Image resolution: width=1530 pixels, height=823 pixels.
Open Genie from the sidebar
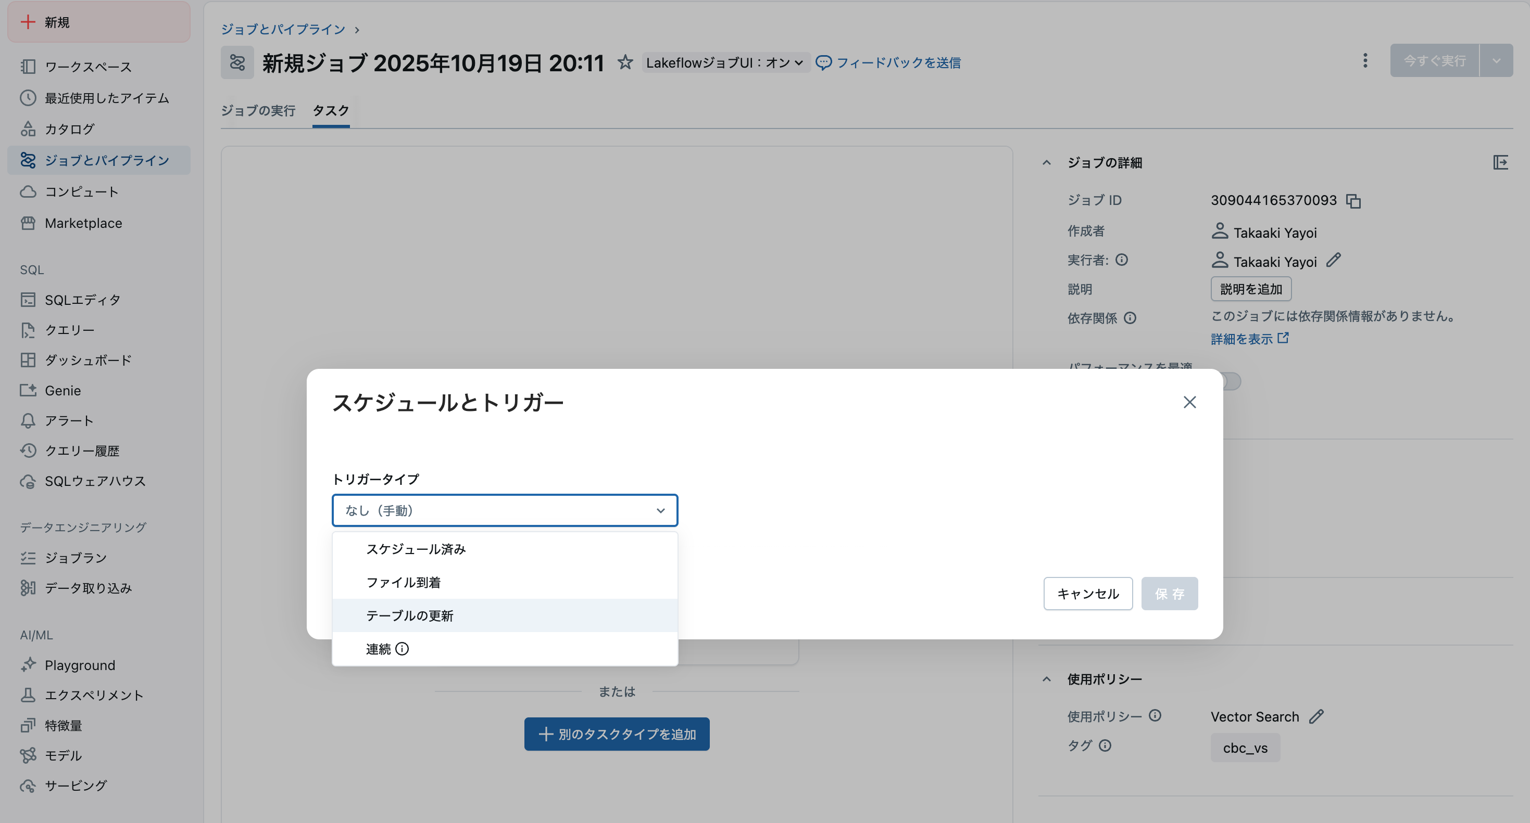tap(63, 390)
